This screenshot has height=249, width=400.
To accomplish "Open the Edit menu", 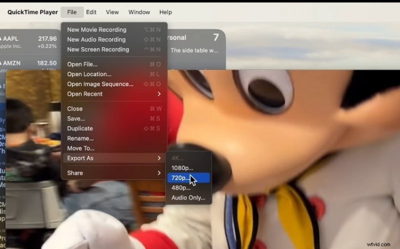I will click(91, 12).
